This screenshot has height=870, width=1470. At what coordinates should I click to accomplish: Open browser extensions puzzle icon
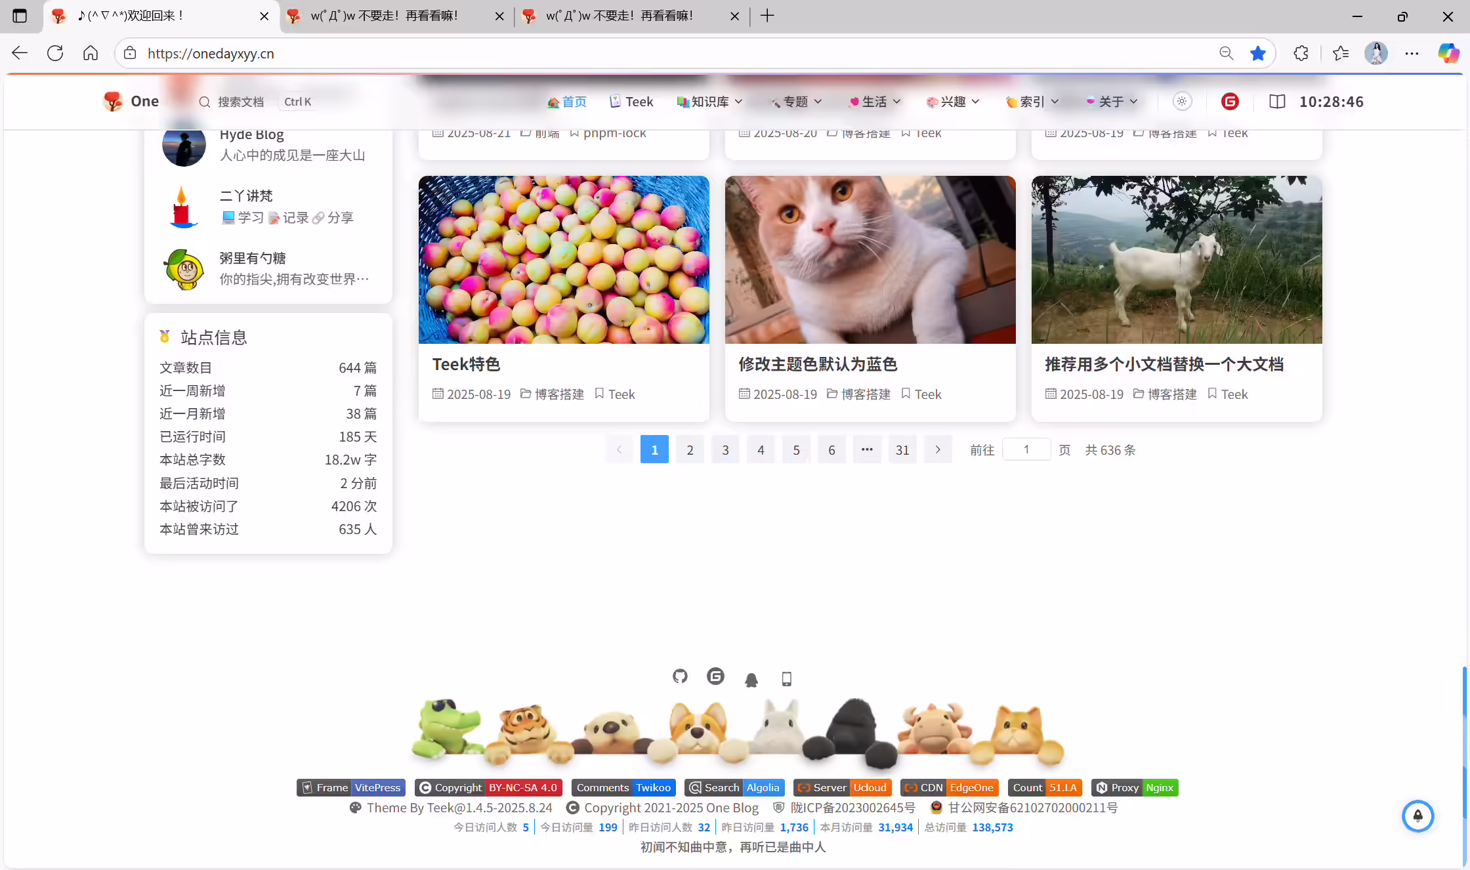1301,53
